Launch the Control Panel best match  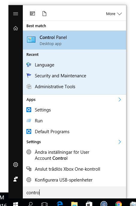[74, 40]
